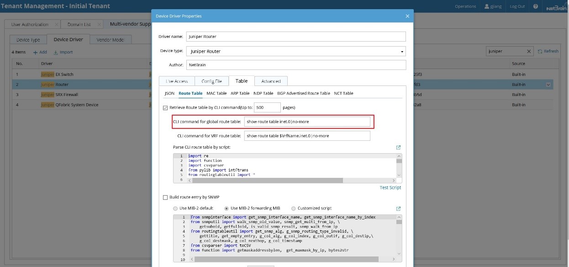The image size is (569, 267).
Task: Click the Test Script link
Action: [x=390, y=187]
